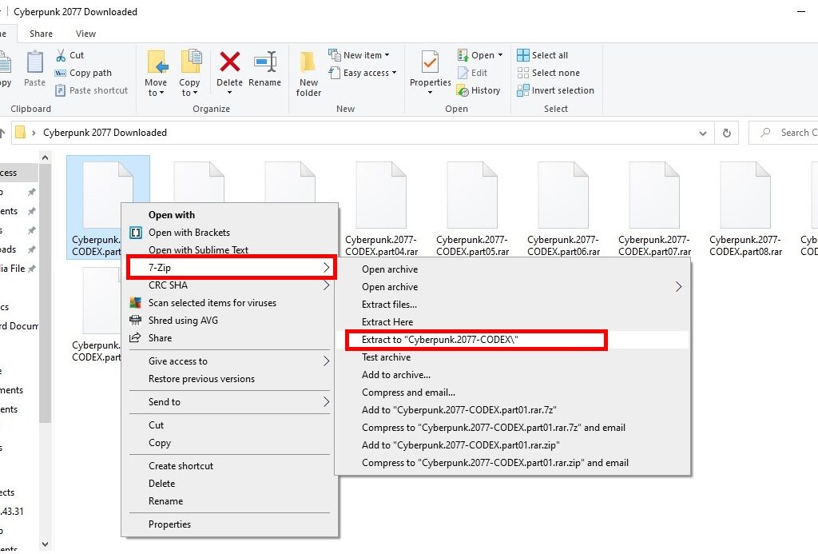Click the History icon
Screen dimensions: 818x554
(x=463, y=90)
